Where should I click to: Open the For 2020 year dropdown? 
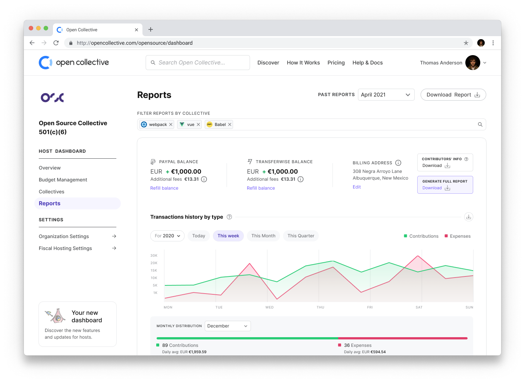167,236
